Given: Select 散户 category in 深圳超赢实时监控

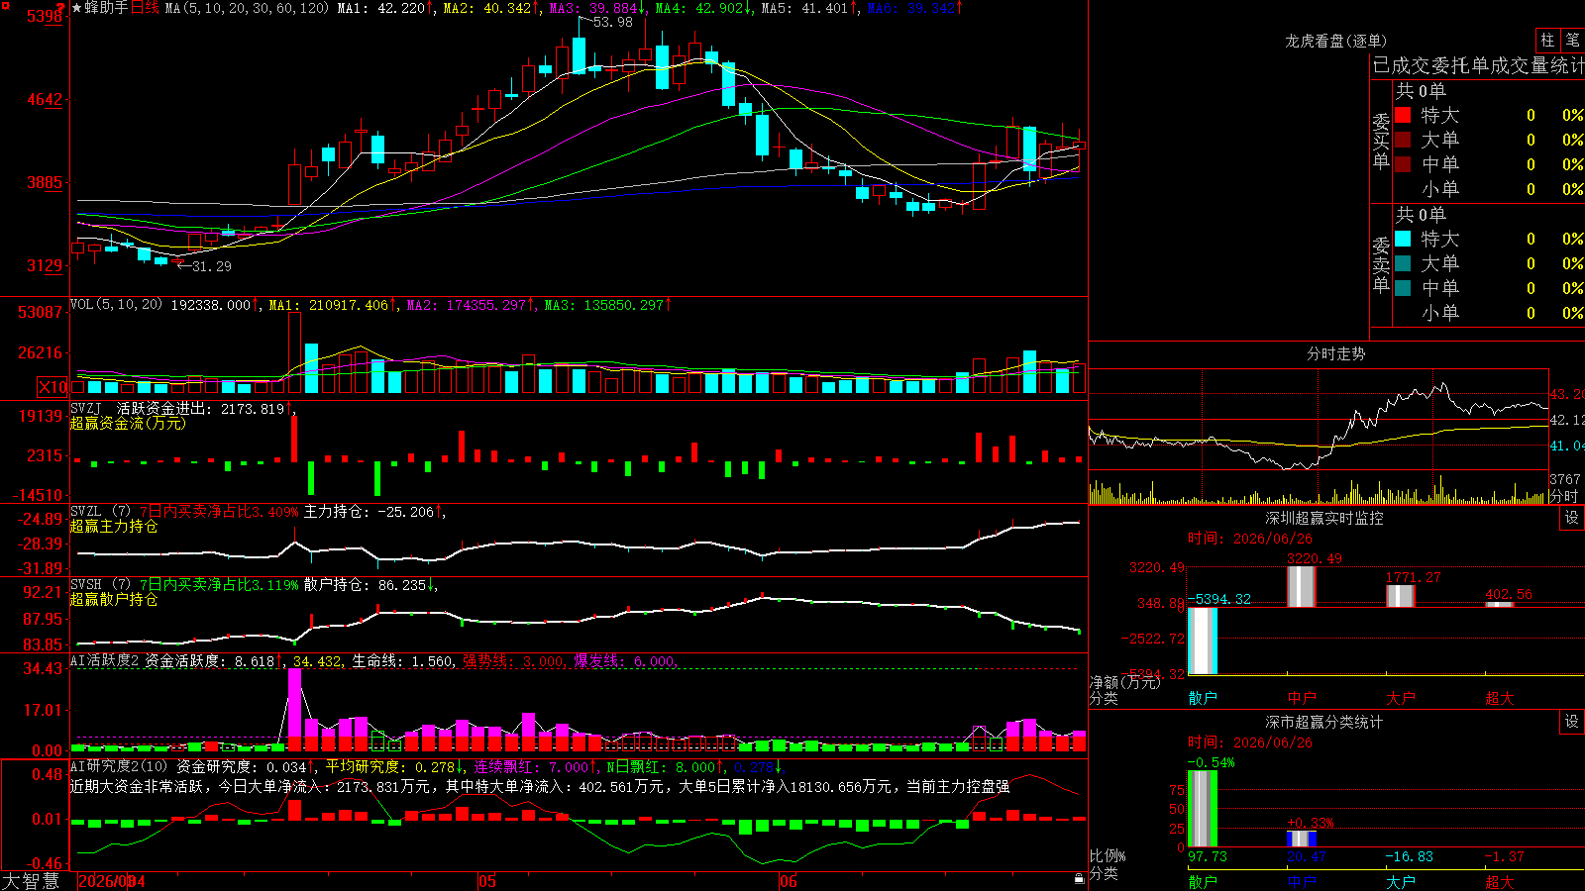Looking at the screenshot, I should (1203, 698).
